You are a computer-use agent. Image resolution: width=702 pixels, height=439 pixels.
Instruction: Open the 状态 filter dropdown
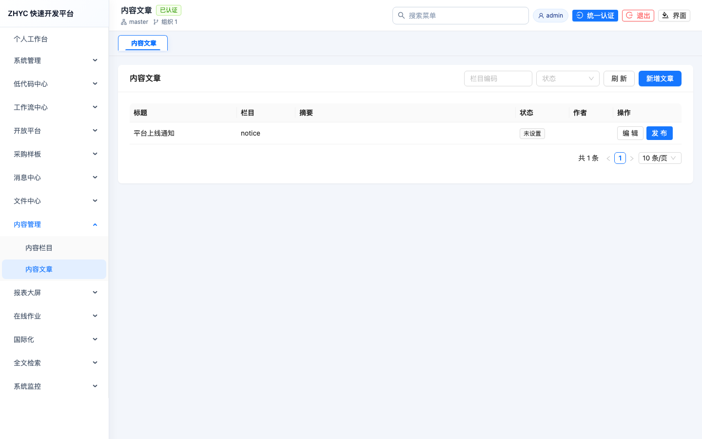pos(568,79)
